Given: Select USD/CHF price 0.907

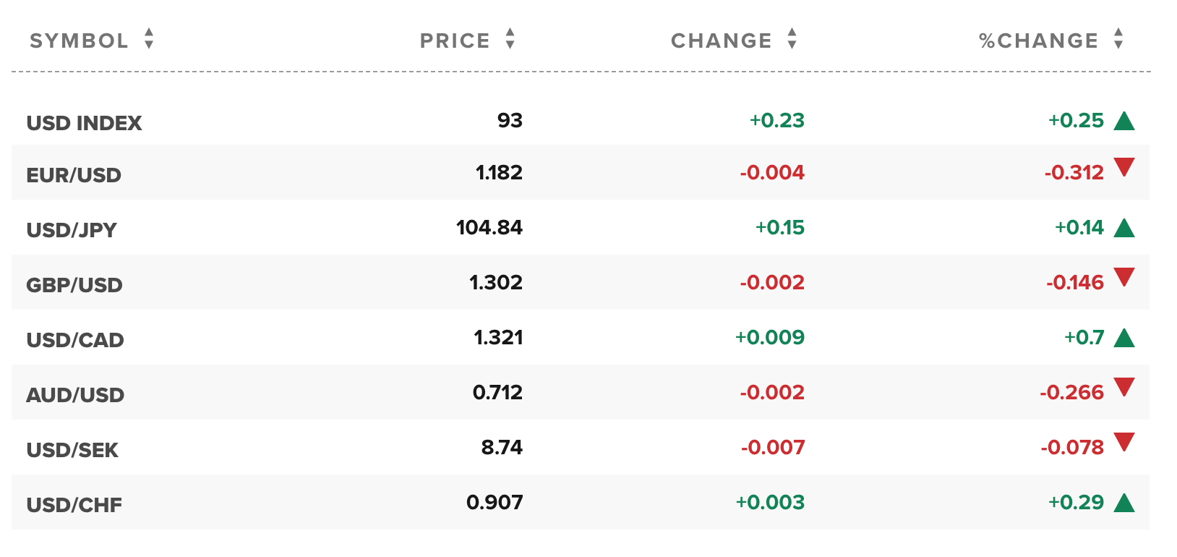Looking at the screenshot, I should pyautogui.click(x=495, y=502).
